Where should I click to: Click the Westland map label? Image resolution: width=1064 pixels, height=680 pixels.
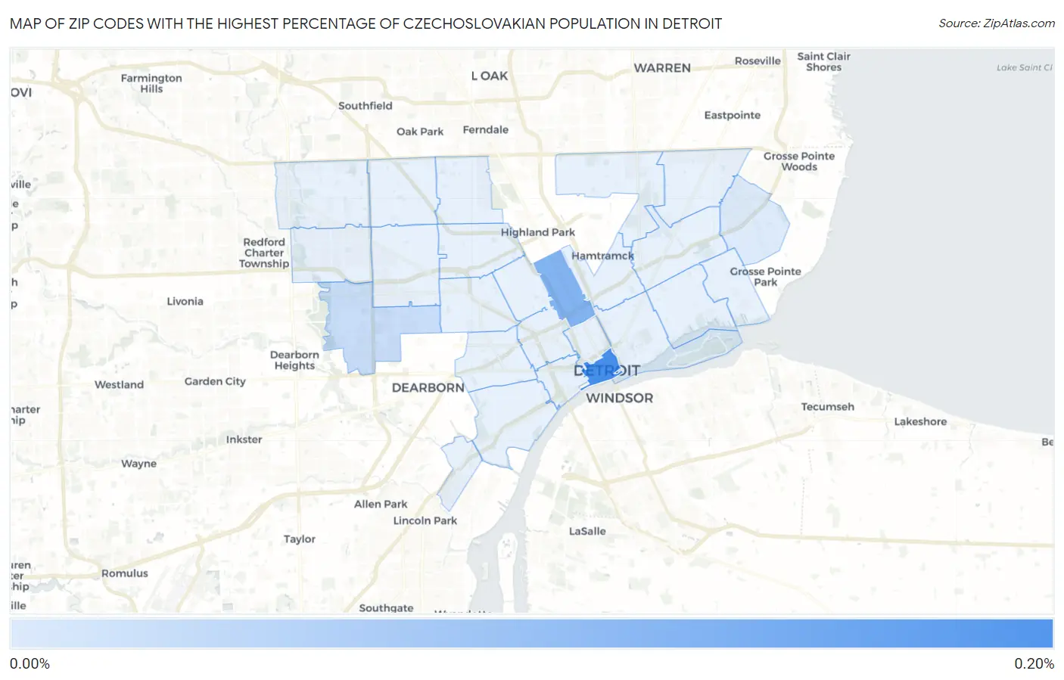119,384
